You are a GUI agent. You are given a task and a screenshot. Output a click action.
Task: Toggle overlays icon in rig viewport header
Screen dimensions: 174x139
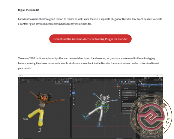(125, 82)
